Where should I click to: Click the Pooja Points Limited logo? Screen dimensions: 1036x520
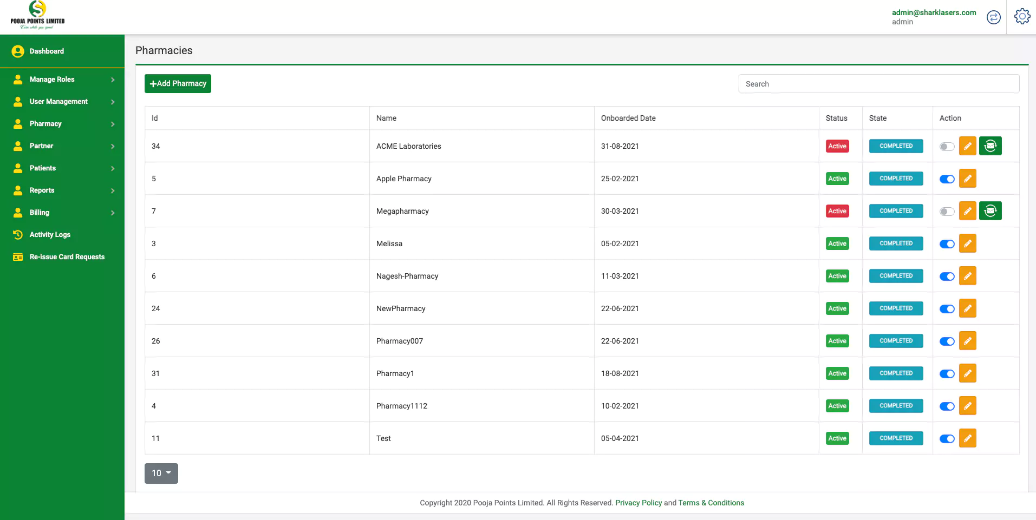pyautogui.click(x=37, y=15)
